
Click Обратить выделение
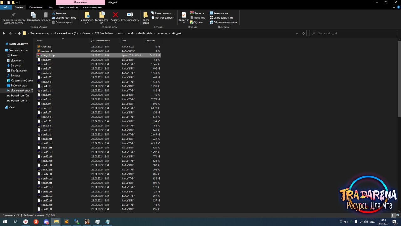(223, 22)
